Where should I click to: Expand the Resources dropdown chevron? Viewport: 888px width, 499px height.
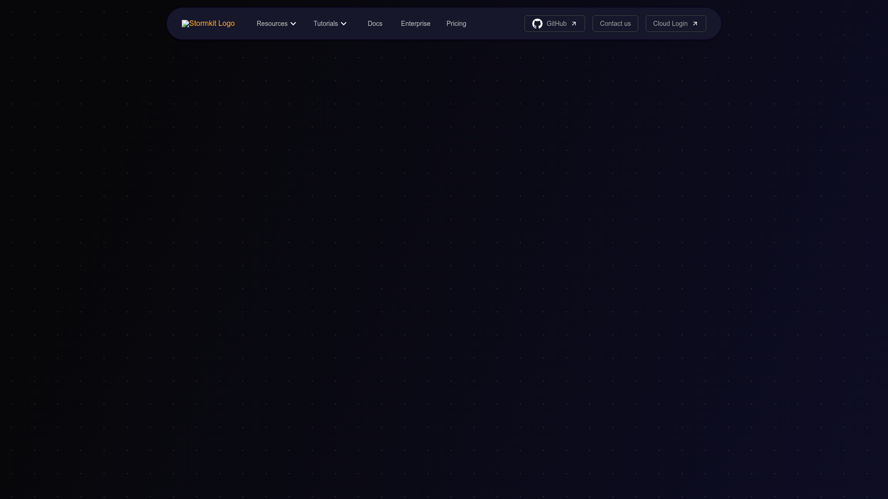(293, 24)
